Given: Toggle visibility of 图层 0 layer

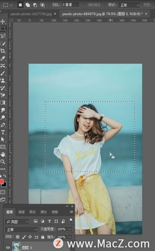Looking at the screenshot, I should pos(8,248).
